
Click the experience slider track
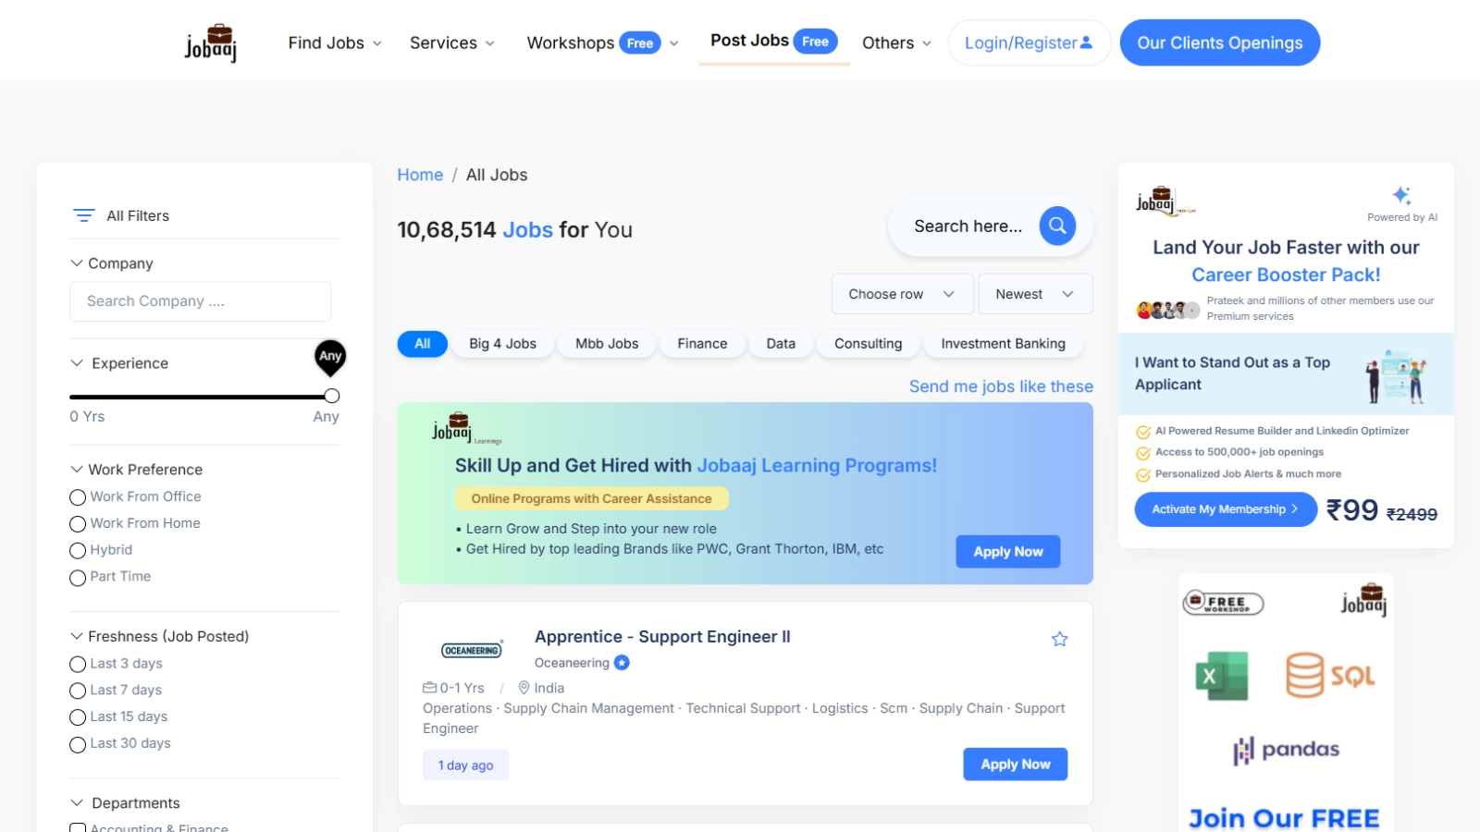point(200,397)
